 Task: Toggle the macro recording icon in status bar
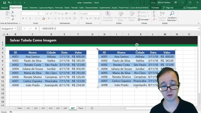pos(11,112)
